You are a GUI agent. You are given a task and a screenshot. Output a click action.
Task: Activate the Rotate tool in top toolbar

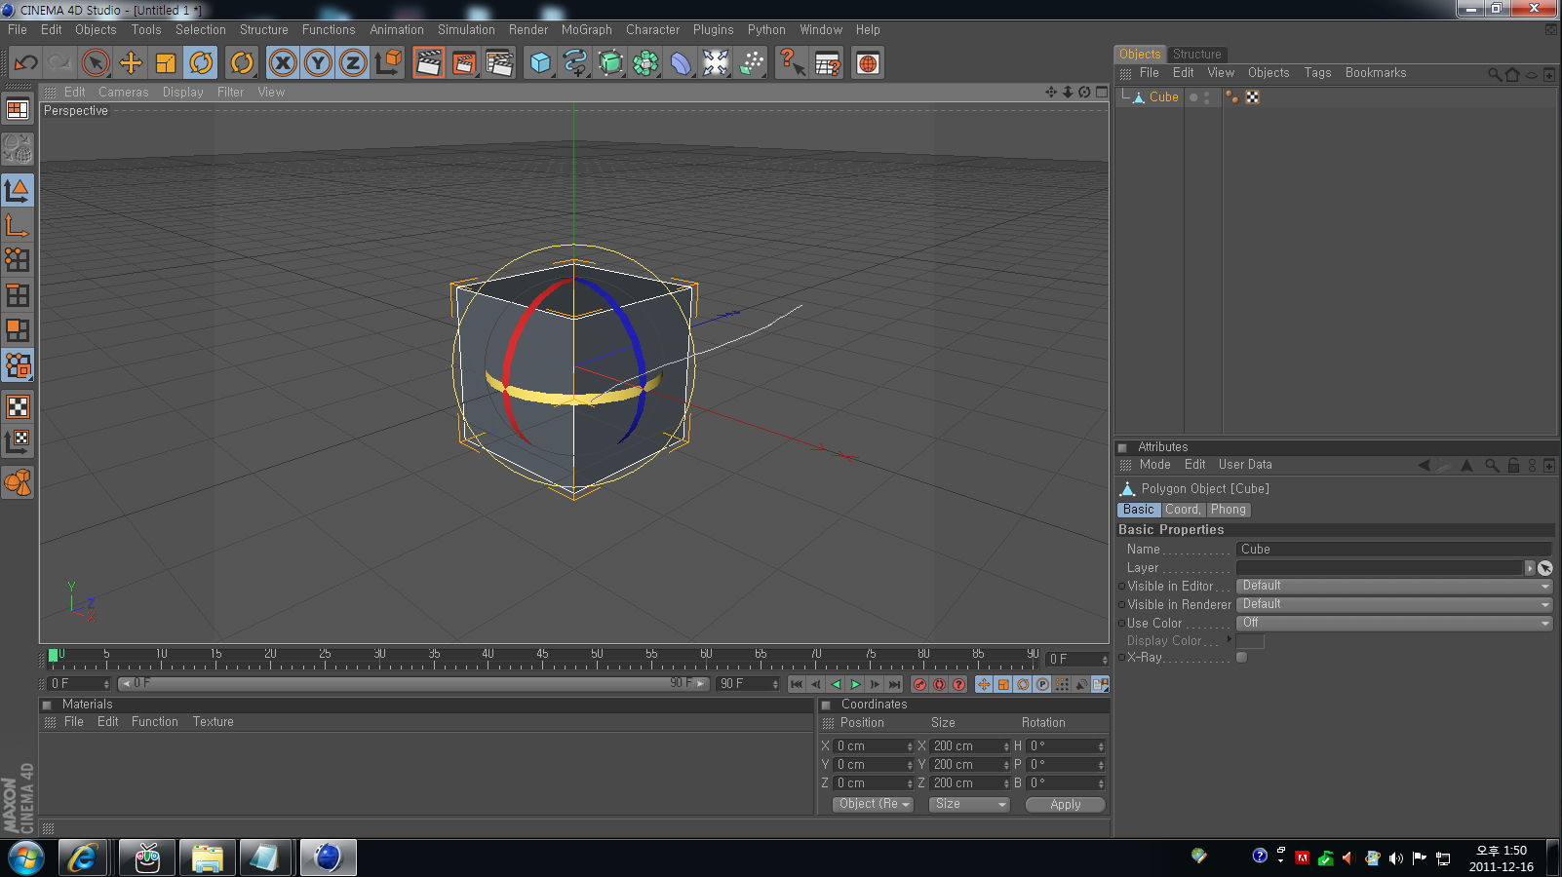[x=201, y=63]
